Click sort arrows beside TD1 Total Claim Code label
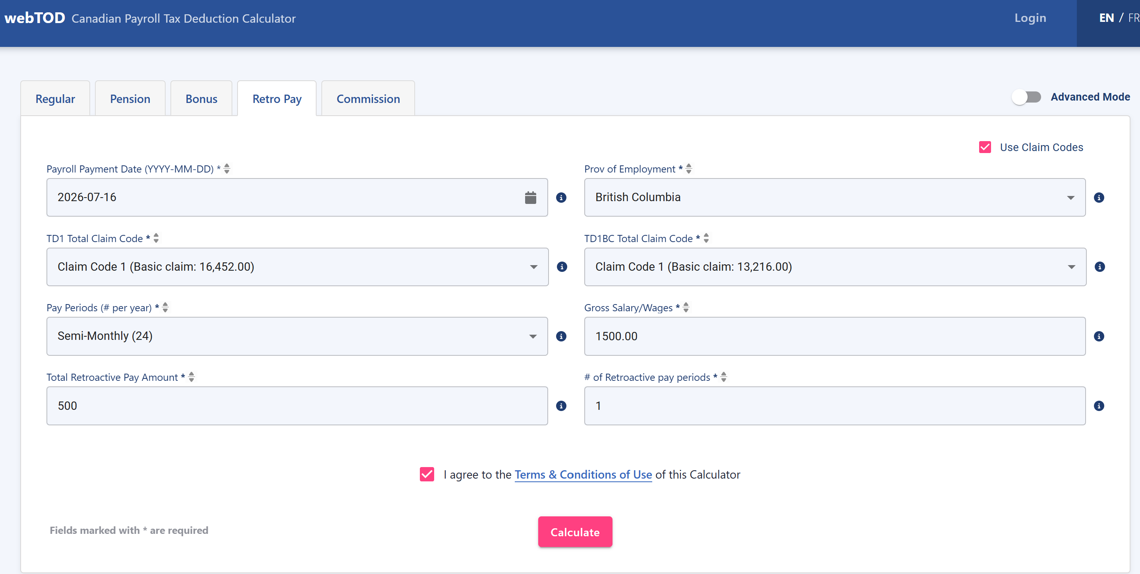This screenshot has width=1140, height=574. point(156,238)
